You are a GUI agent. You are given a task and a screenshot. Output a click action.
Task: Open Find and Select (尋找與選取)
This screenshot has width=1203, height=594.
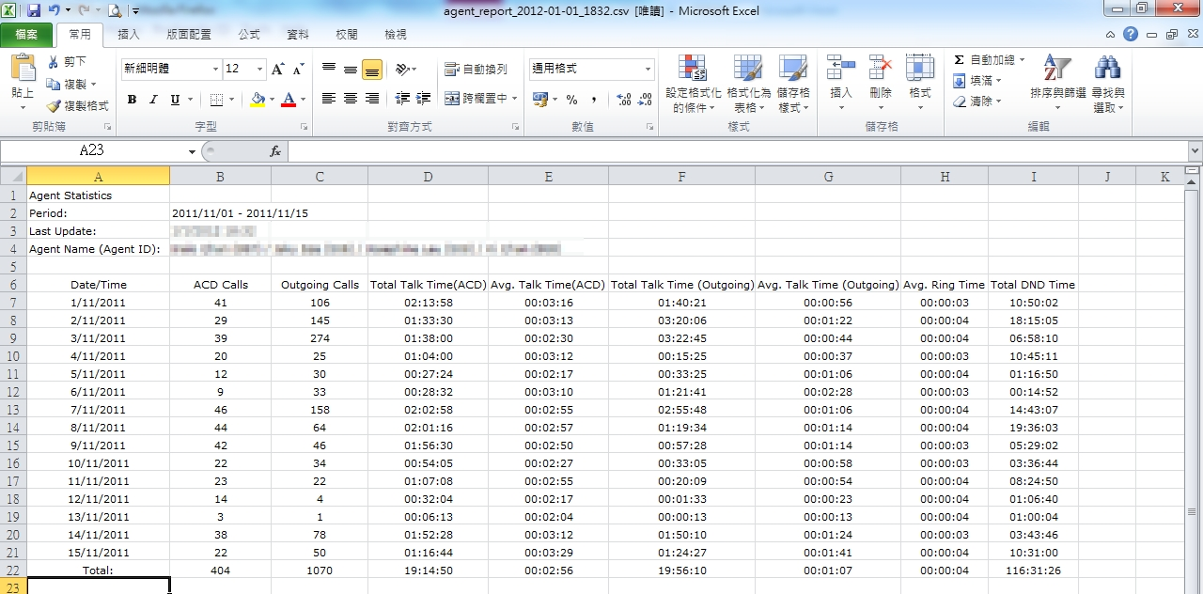pyautogui.click(x=1108, y=84)
